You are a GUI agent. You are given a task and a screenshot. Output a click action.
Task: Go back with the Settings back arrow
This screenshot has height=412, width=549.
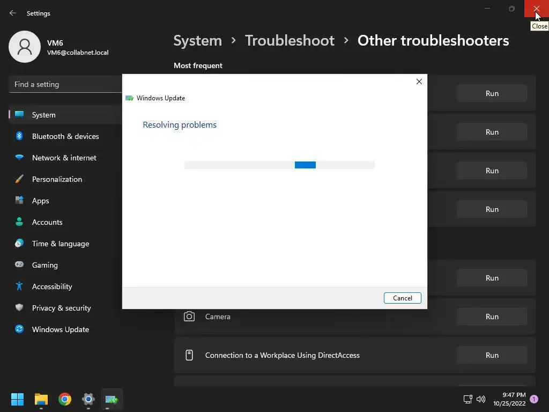coord(13,13)
